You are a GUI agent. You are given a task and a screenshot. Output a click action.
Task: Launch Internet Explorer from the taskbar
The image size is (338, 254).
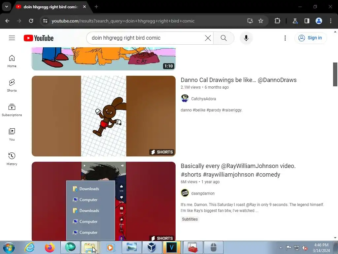click(29, 247)
